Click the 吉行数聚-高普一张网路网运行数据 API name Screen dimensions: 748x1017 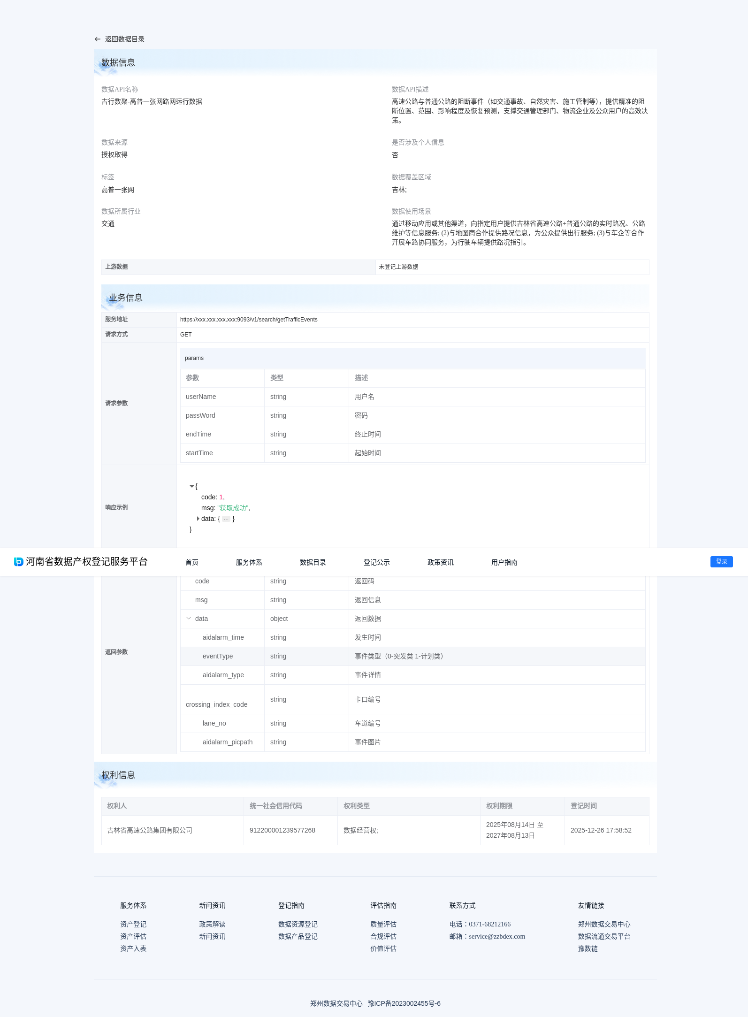pos(152,101)
